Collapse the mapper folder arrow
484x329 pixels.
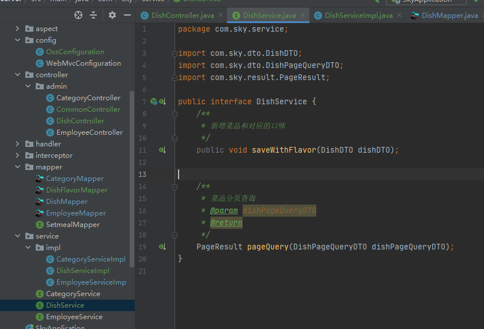click(18, 167)
